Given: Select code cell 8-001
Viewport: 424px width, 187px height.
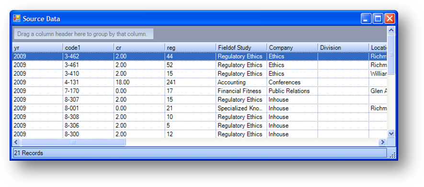Looking at the screenshot, I should point(89,108).
